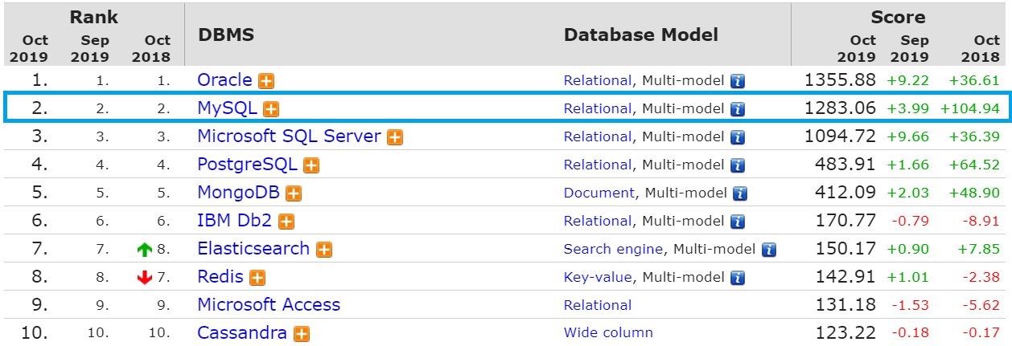Image resolution: width=1012 pixels, height=346 pixels.
Task: Click the info icon in the Elasticsearch row
Action: pyautogui.click(x=769, y=250)
